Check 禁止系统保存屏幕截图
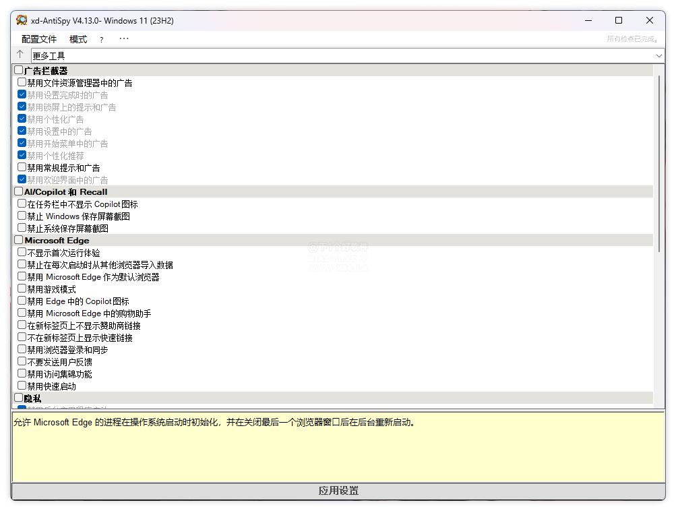This screenshot has height=511, width=676. pyautogui.click(x=22, y=227)
